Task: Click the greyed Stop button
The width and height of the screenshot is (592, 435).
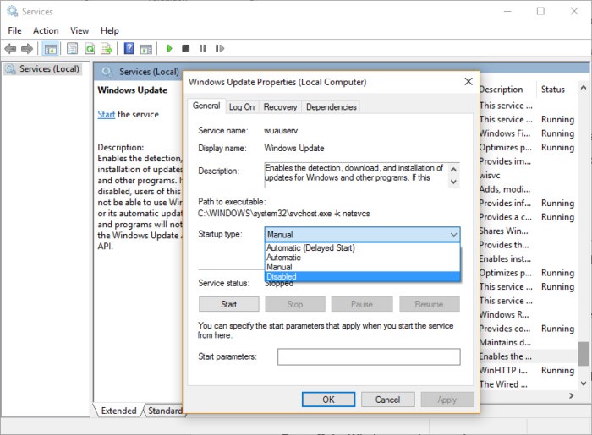Action: coord(295,304)
